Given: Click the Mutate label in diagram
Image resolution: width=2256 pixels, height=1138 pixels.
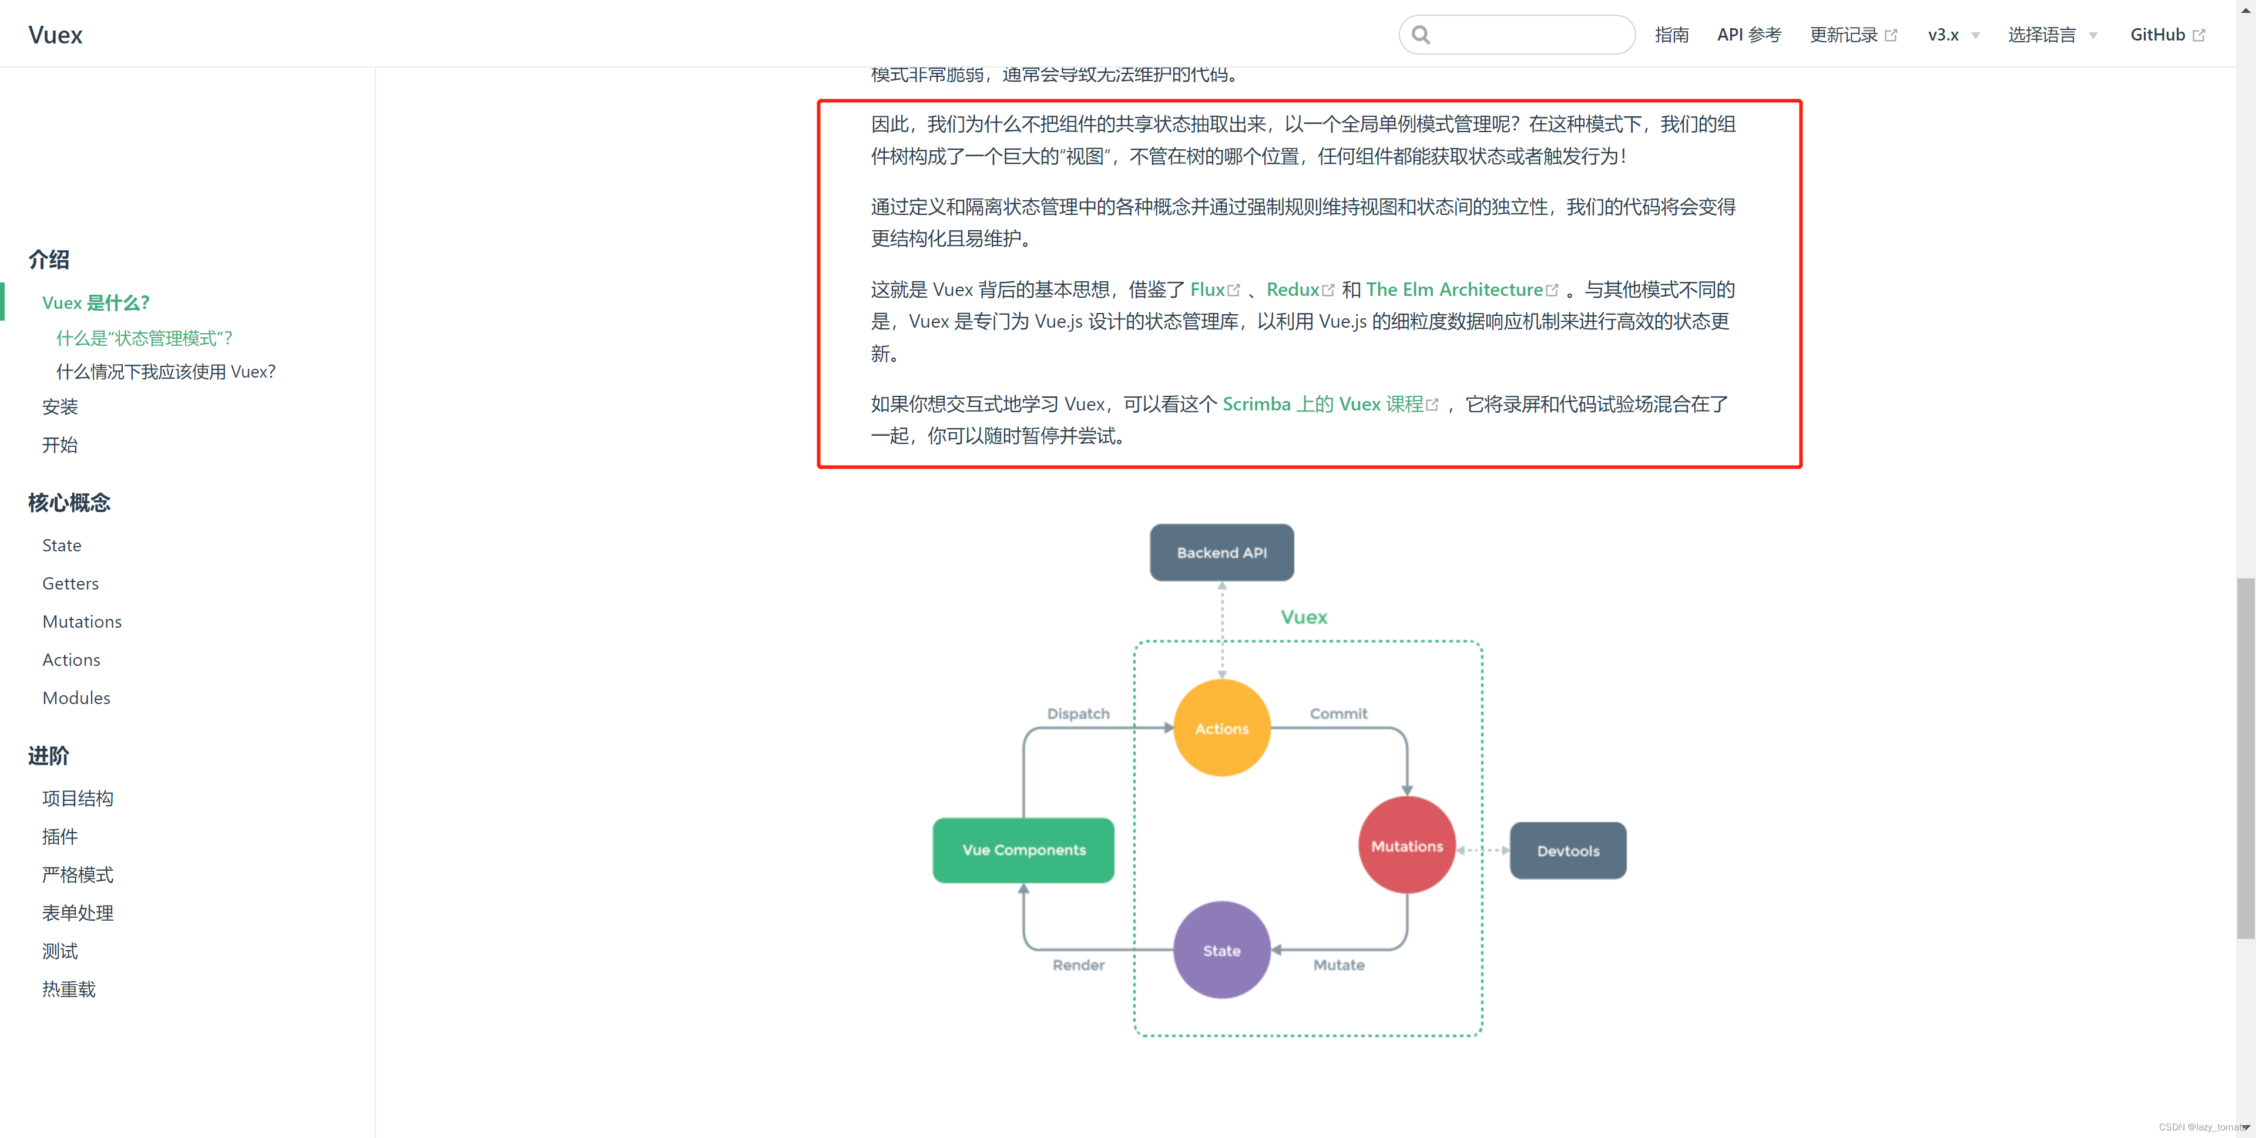Looking at the screenshot, I should [1338, 965].
